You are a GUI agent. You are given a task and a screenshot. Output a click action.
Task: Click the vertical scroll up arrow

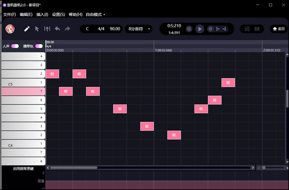coord(287,54)
